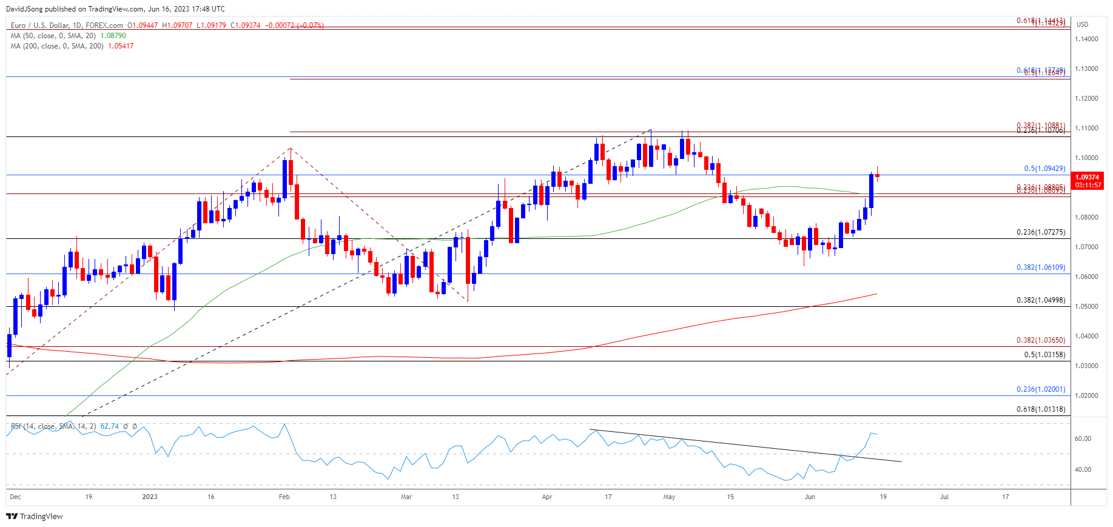This screenshot has height=527, width=1113.
Task: Click the 2023 label on time axis
Action: [x=150, y=497]
